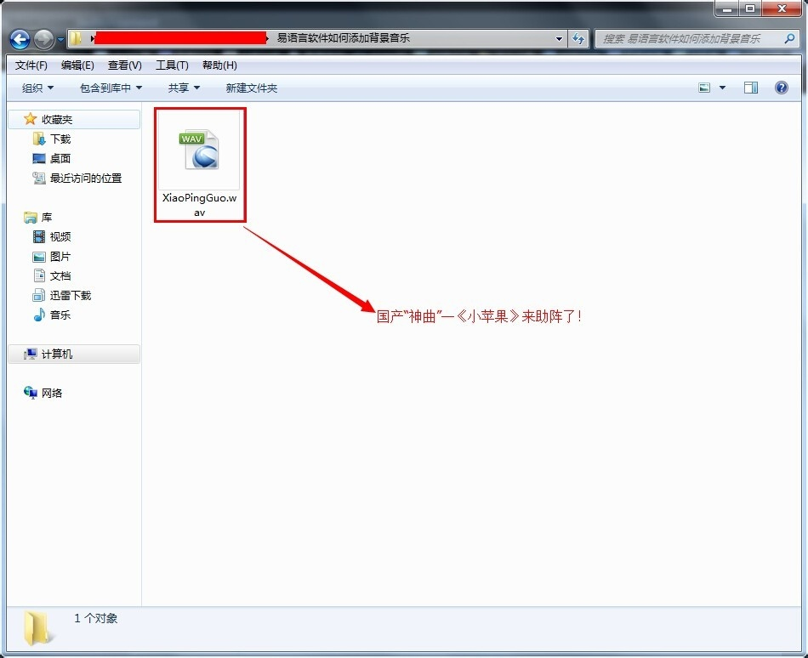Expand the address bar history dropdown arrow
The image size is (808, 658).
(x=559, y=38)
